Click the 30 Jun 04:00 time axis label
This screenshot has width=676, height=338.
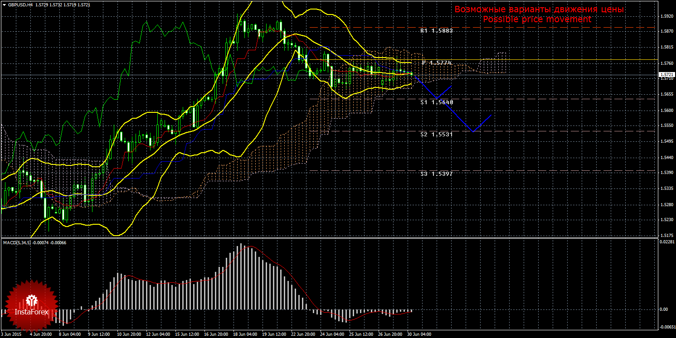coord(418,335)
